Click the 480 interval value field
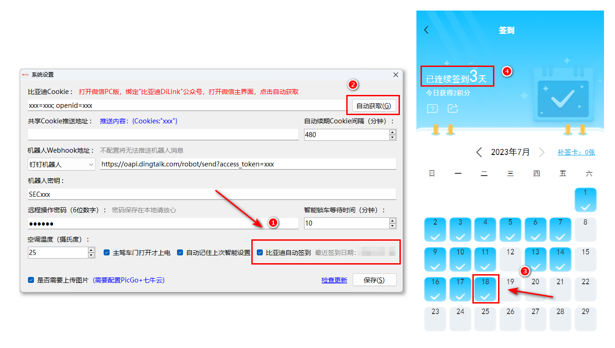The image size is (615, 348). coord(347,134)
